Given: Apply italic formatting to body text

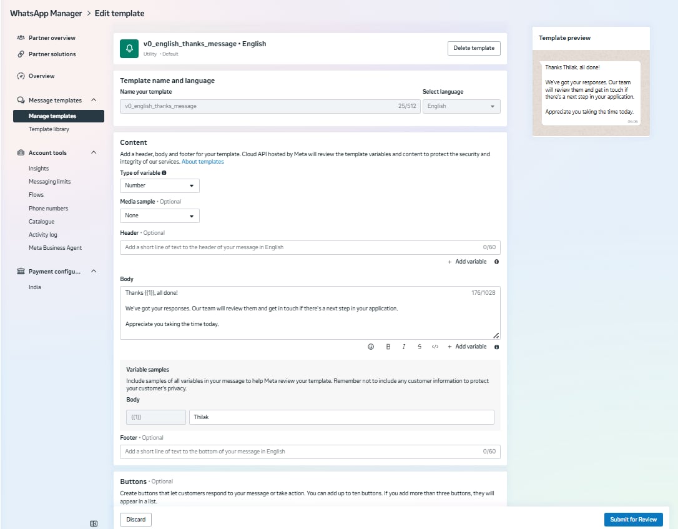Looking at the screenshot, I should click(x=403, y=347).
